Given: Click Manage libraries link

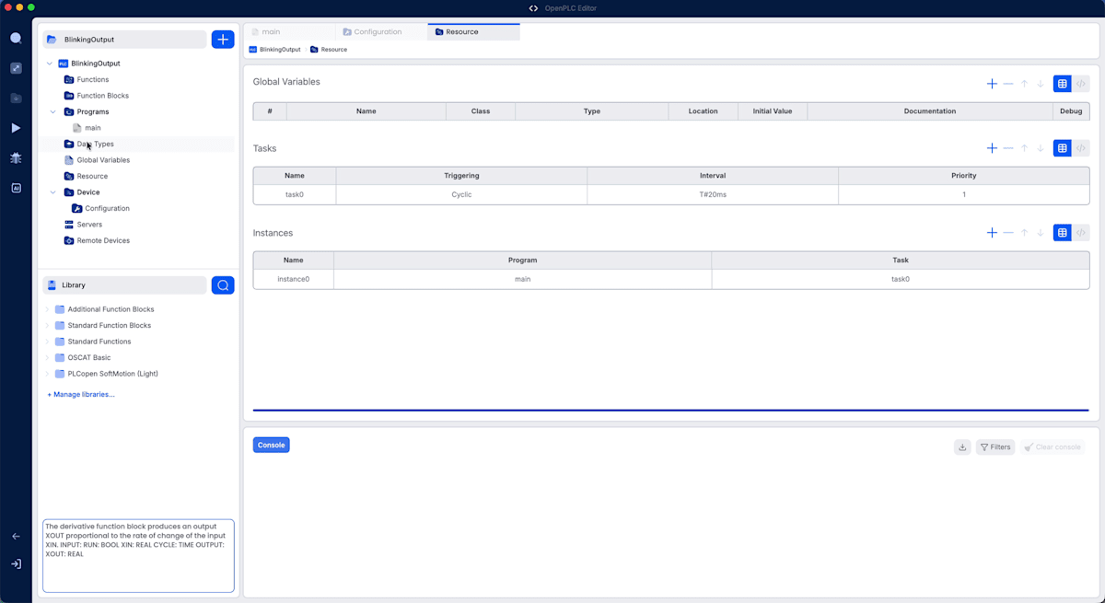Looking at the screenshot, I should point(81,394).
